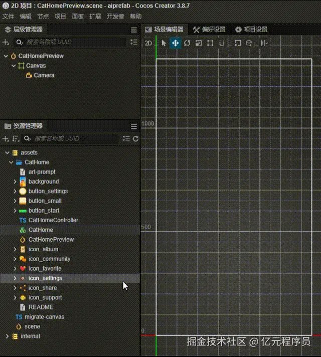Collapse the Canvas node
321x357 pixels.
pyautogui.click(x=14, y=66)
